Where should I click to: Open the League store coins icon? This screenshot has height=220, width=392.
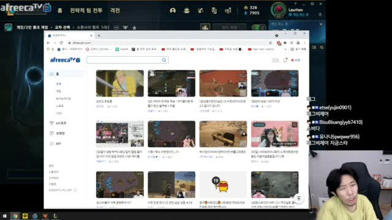(x=228, y=10)
